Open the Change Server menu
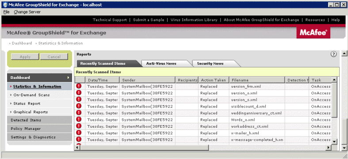 point(27,12)
